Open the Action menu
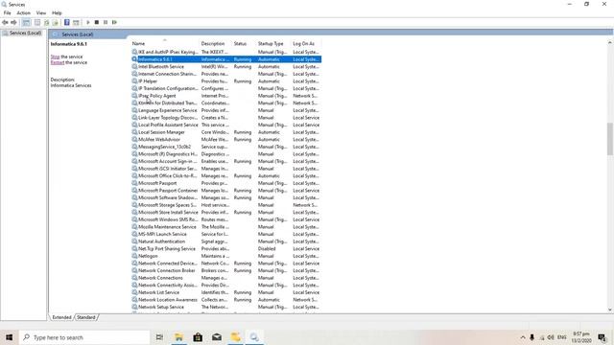The image size is (614, 345). [x=23, y=12]
